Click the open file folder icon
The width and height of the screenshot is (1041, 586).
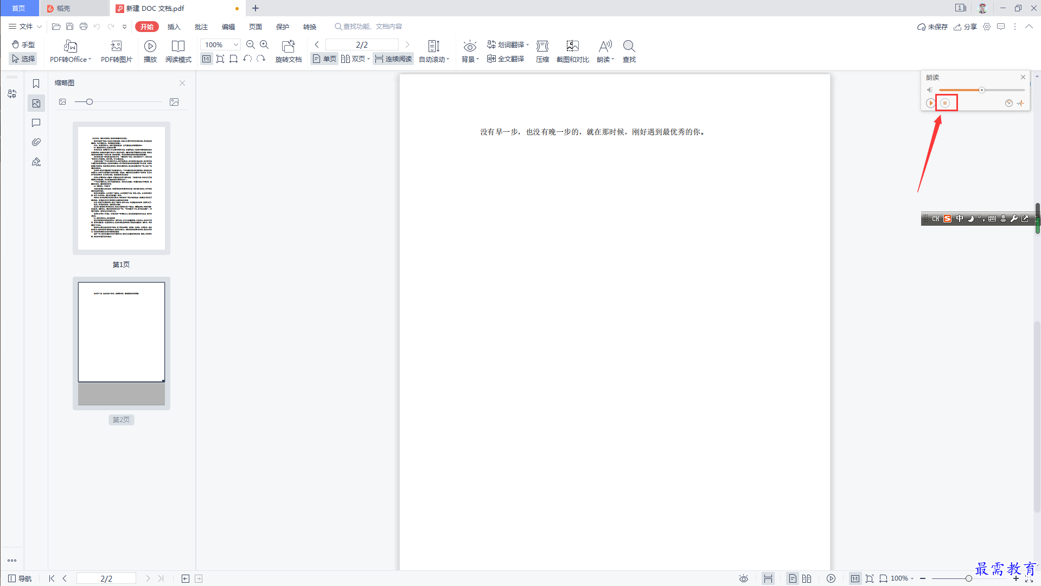tap(56, 26)
